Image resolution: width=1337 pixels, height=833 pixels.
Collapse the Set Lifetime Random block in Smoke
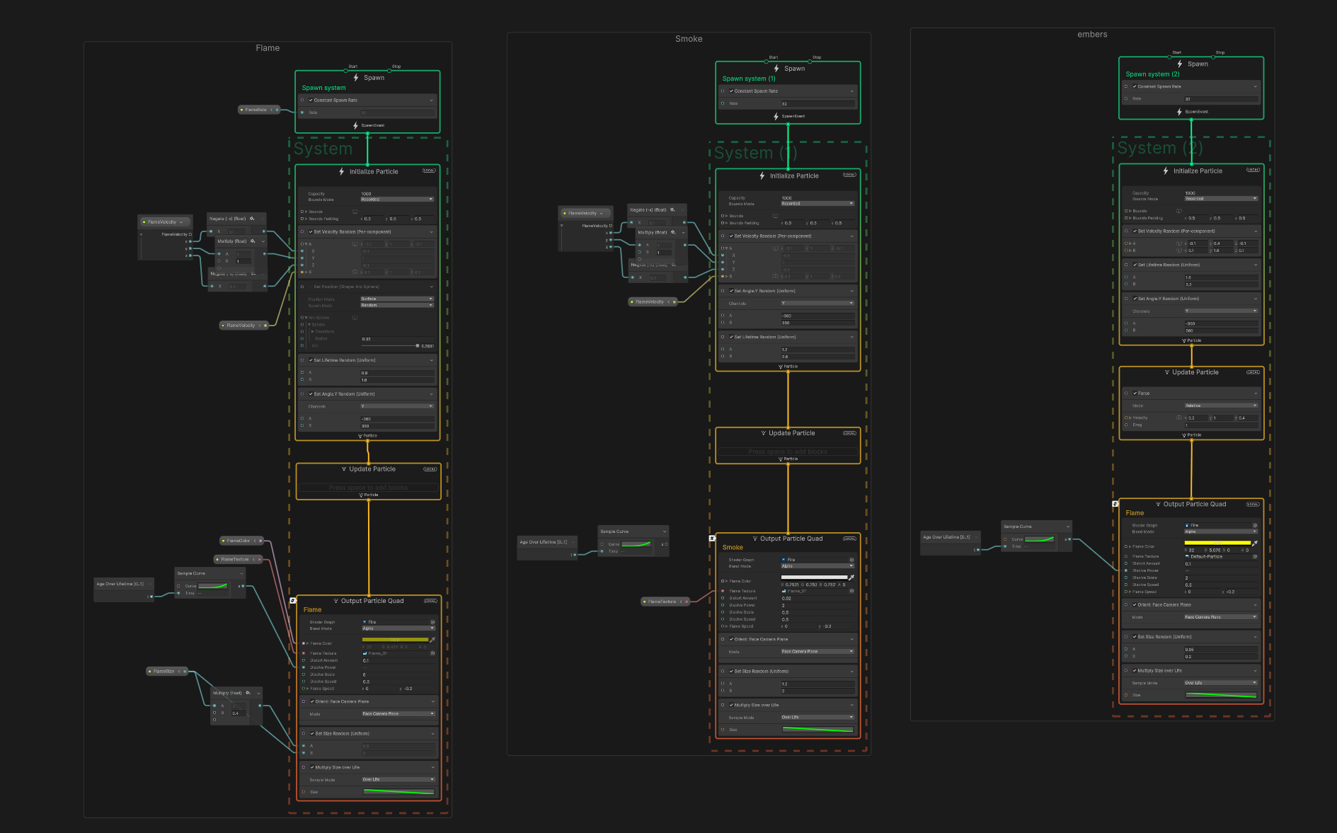pos(851,338)
